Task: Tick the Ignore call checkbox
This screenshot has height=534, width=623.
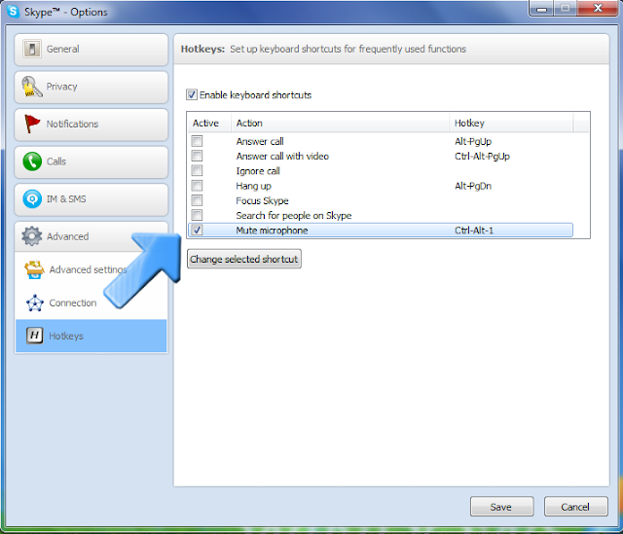Action: (197, 171)
